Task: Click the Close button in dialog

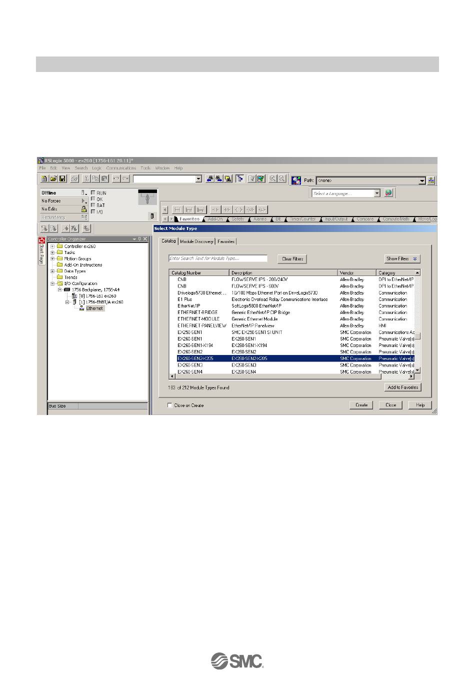Action: click(390, 405)
